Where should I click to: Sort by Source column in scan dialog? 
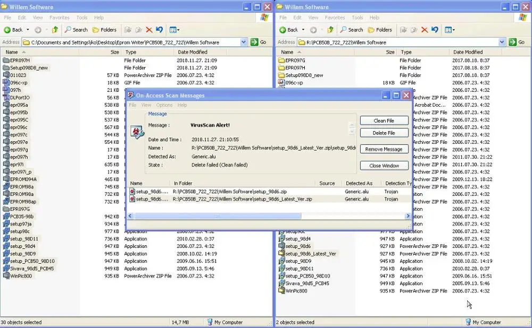pyautogui.click(x=327, y=183)
